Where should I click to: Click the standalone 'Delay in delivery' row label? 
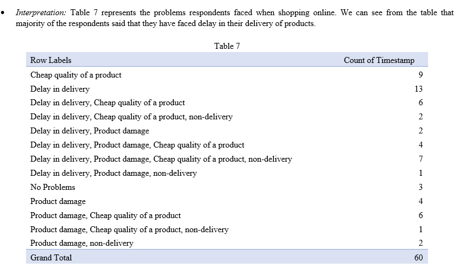[60, 89]
